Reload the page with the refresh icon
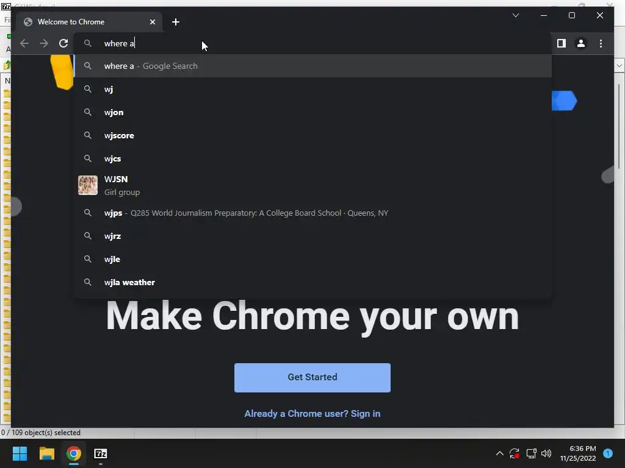625x468 pixels. [x=63, y=43]
